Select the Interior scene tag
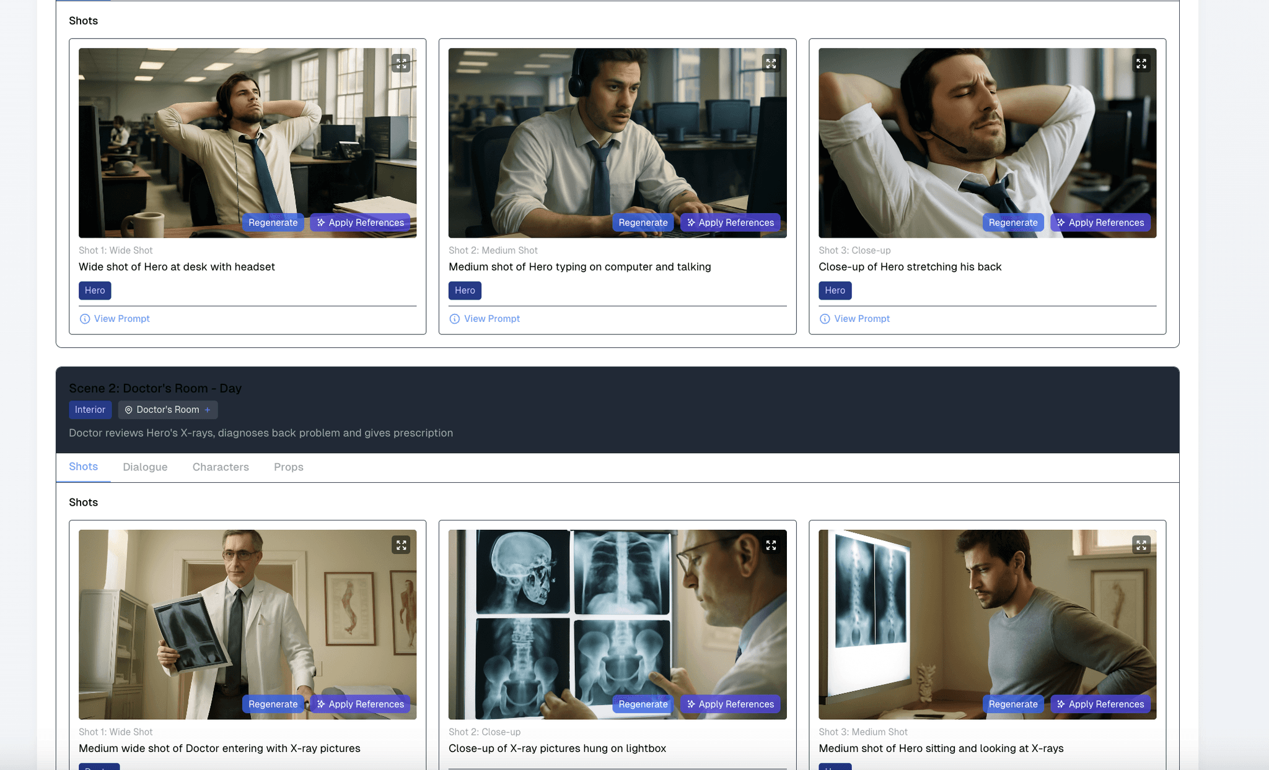 click(90, 410)
